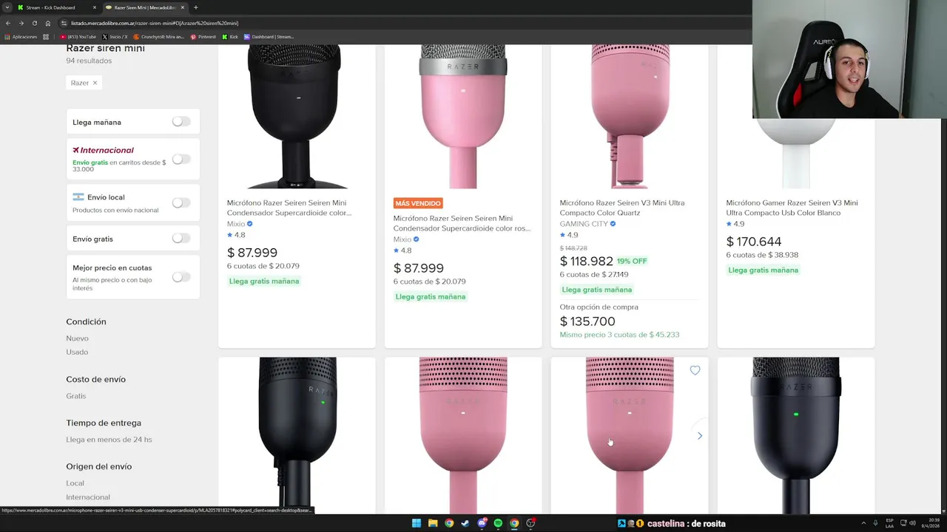947x532 pixels.
Task: Open the Inicio / X bookmark
Action: [x=115, y=36]
